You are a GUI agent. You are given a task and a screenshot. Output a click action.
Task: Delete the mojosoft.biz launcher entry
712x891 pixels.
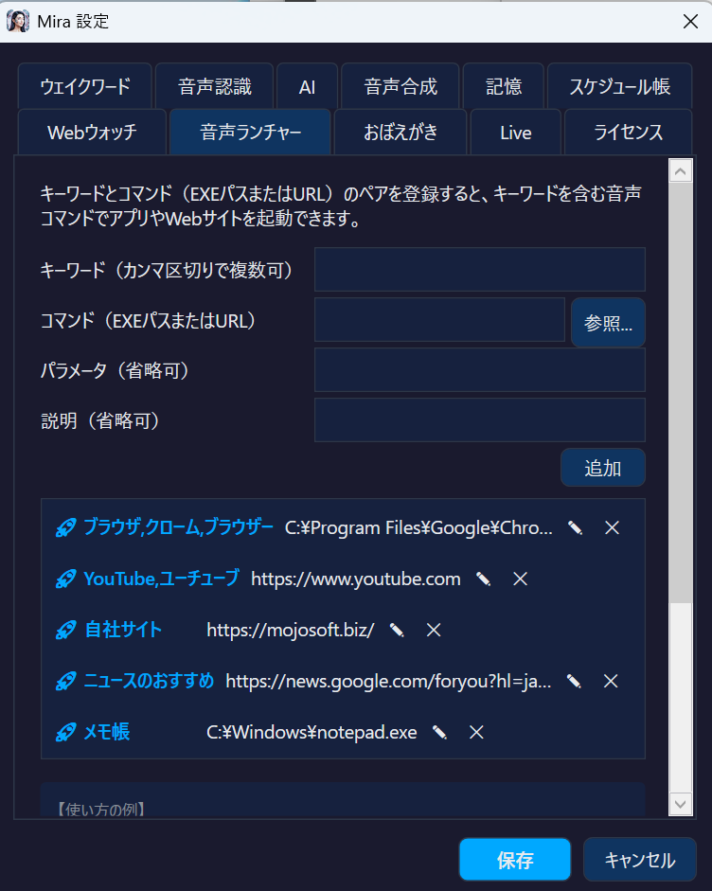point(434,631)
